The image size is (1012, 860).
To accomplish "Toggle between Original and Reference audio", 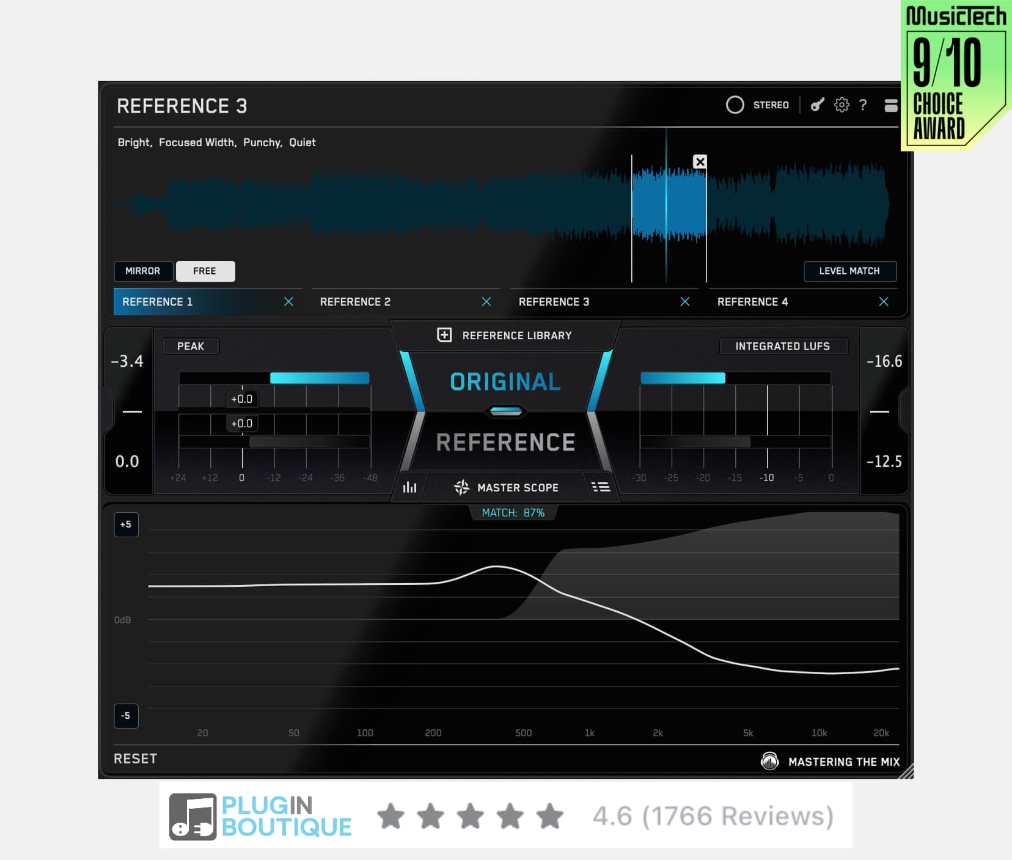I will coord(505,411).
